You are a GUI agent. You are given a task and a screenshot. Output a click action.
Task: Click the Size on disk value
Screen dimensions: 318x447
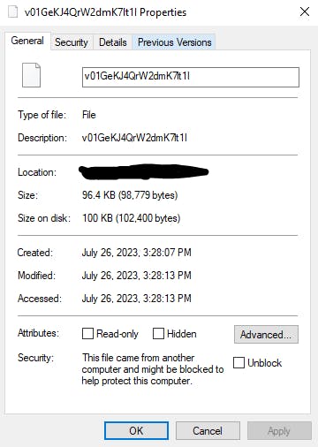[132, 218]
